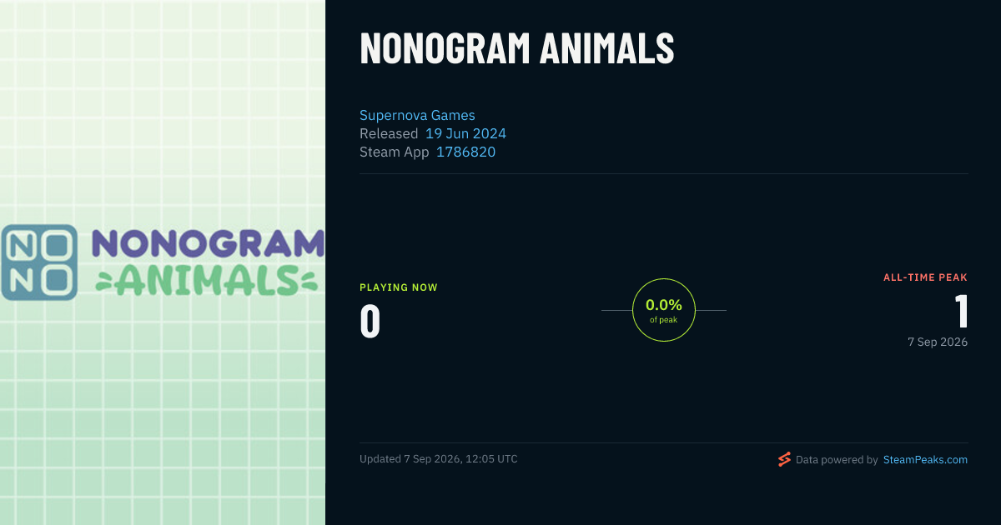Image resolution: width=1001 pixels, height=525 pixels.
Task: Click the NONO square logo icon
Action: (x=38, y=262)
